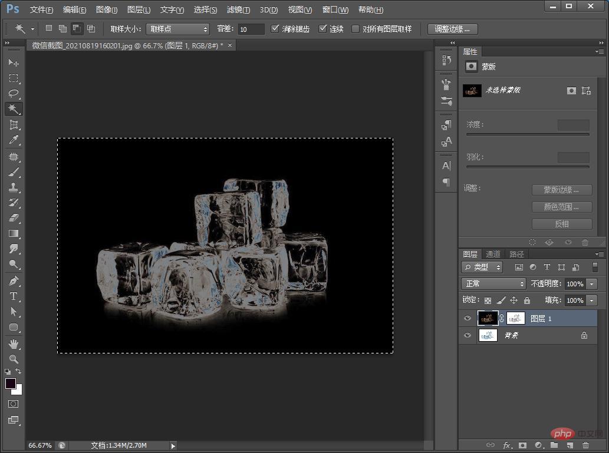The image size is (609, 453).
Task: Select the Pen tool
Action: click(x=14, y=280)
